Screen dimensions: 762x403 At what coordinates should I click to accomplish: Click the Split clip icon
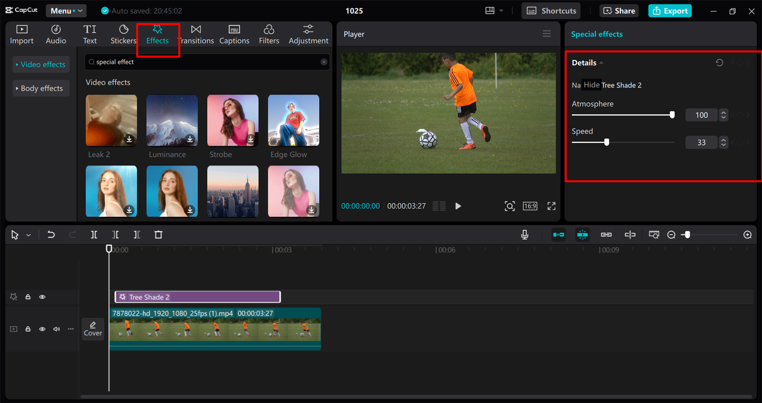pyautogui.click(x=94, y=235)
